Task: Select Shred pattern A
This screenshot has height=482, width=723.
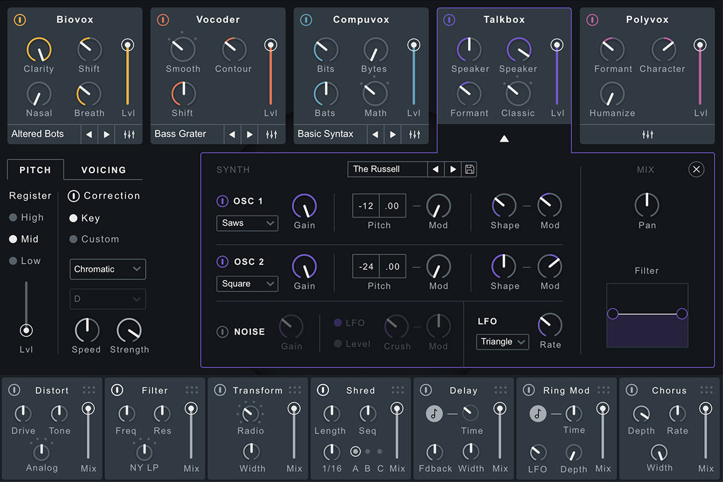Action: pos(355,451)
